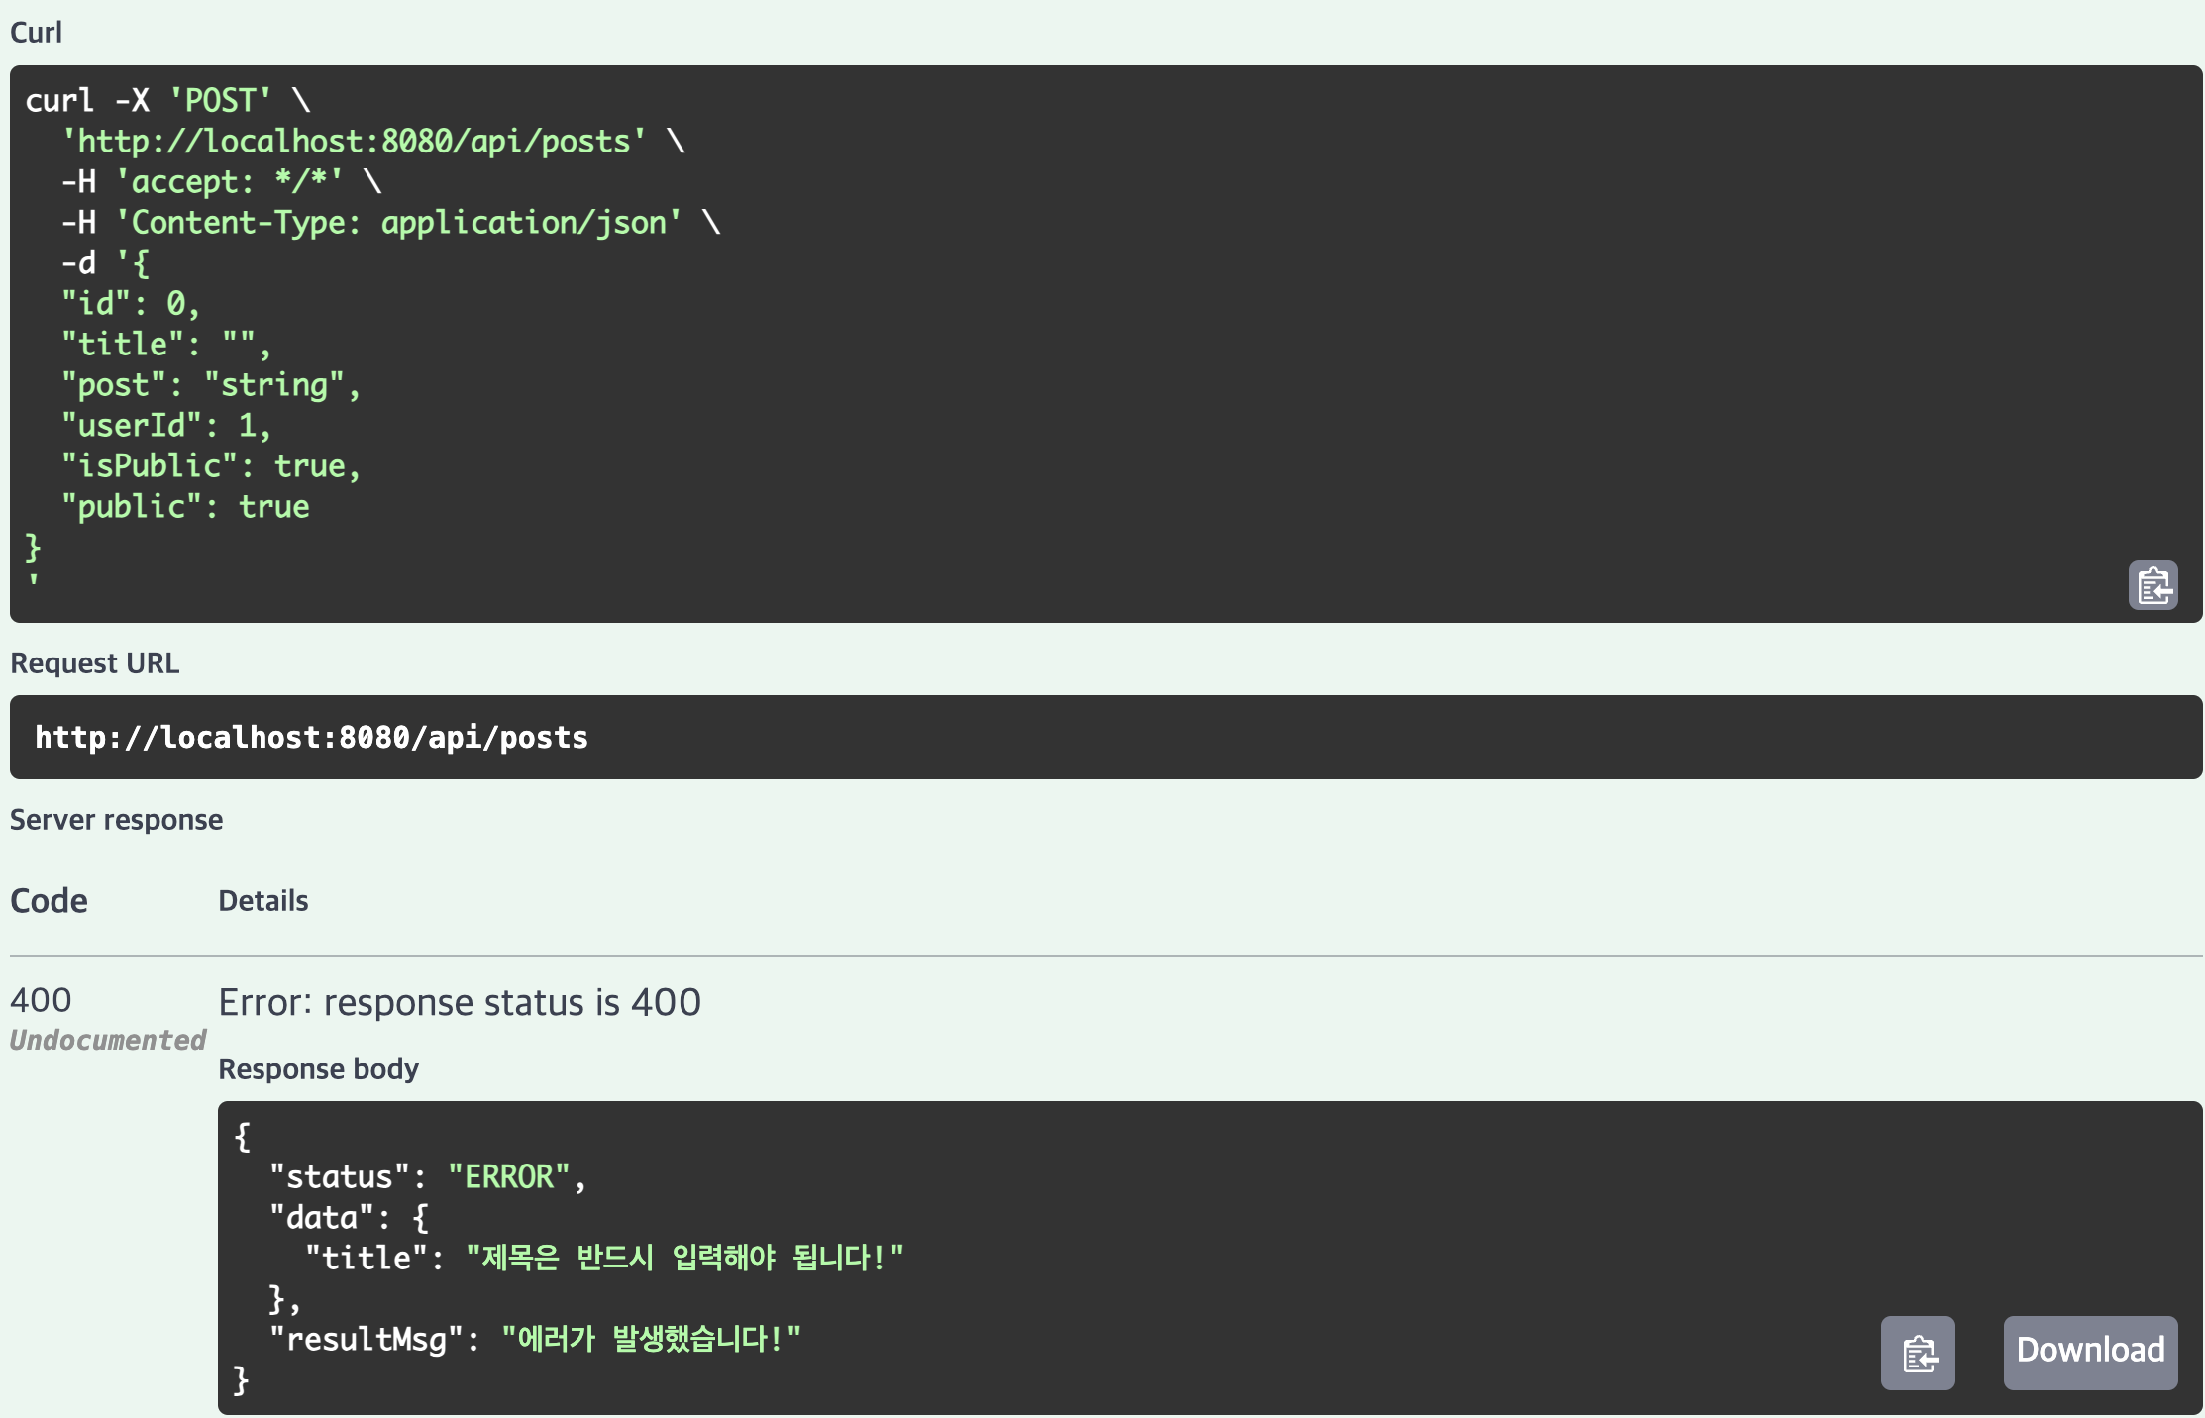Click the Content-Type header line in curl

[391, 223]
